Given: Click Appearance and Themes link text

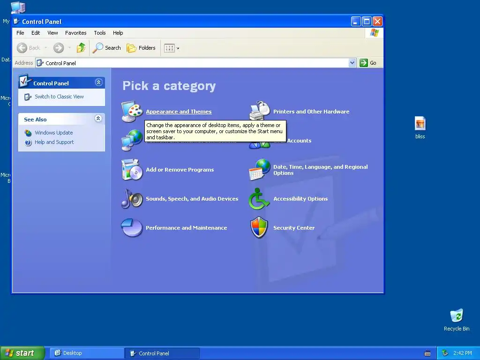Looking at the screenshot, I should (179, 112).
